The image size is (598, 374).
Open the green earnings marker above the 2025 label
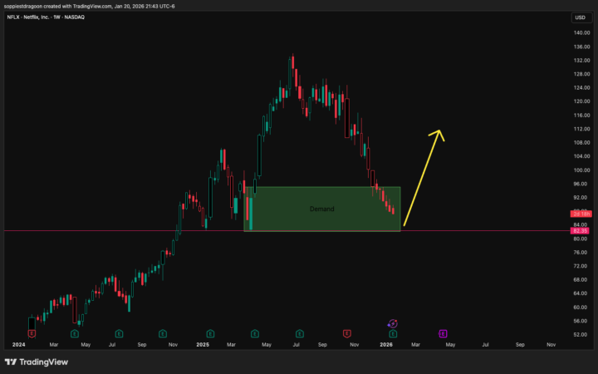point(210,334)
